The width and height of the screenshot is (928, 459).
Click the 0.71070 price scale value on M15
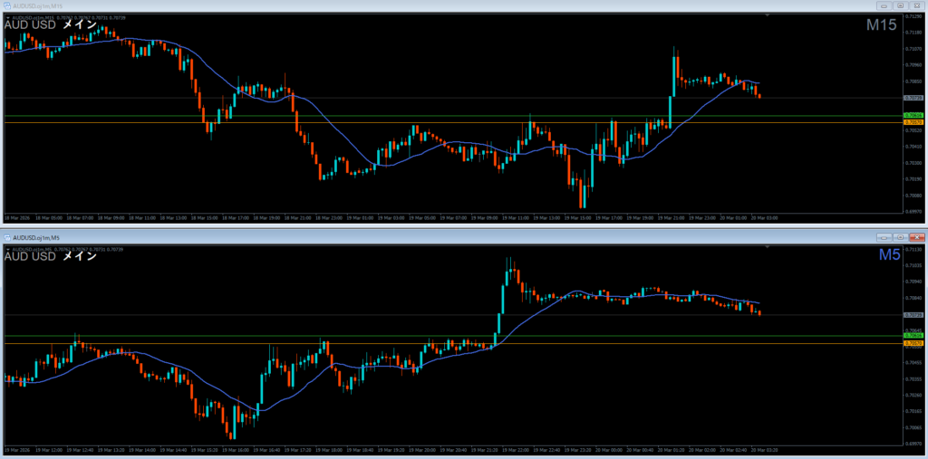coord(913,49)
